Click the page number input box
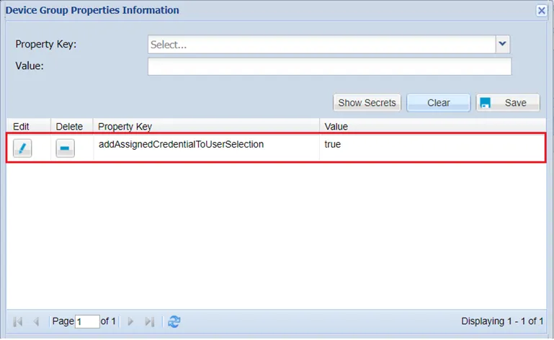 (x=87, y=321)
